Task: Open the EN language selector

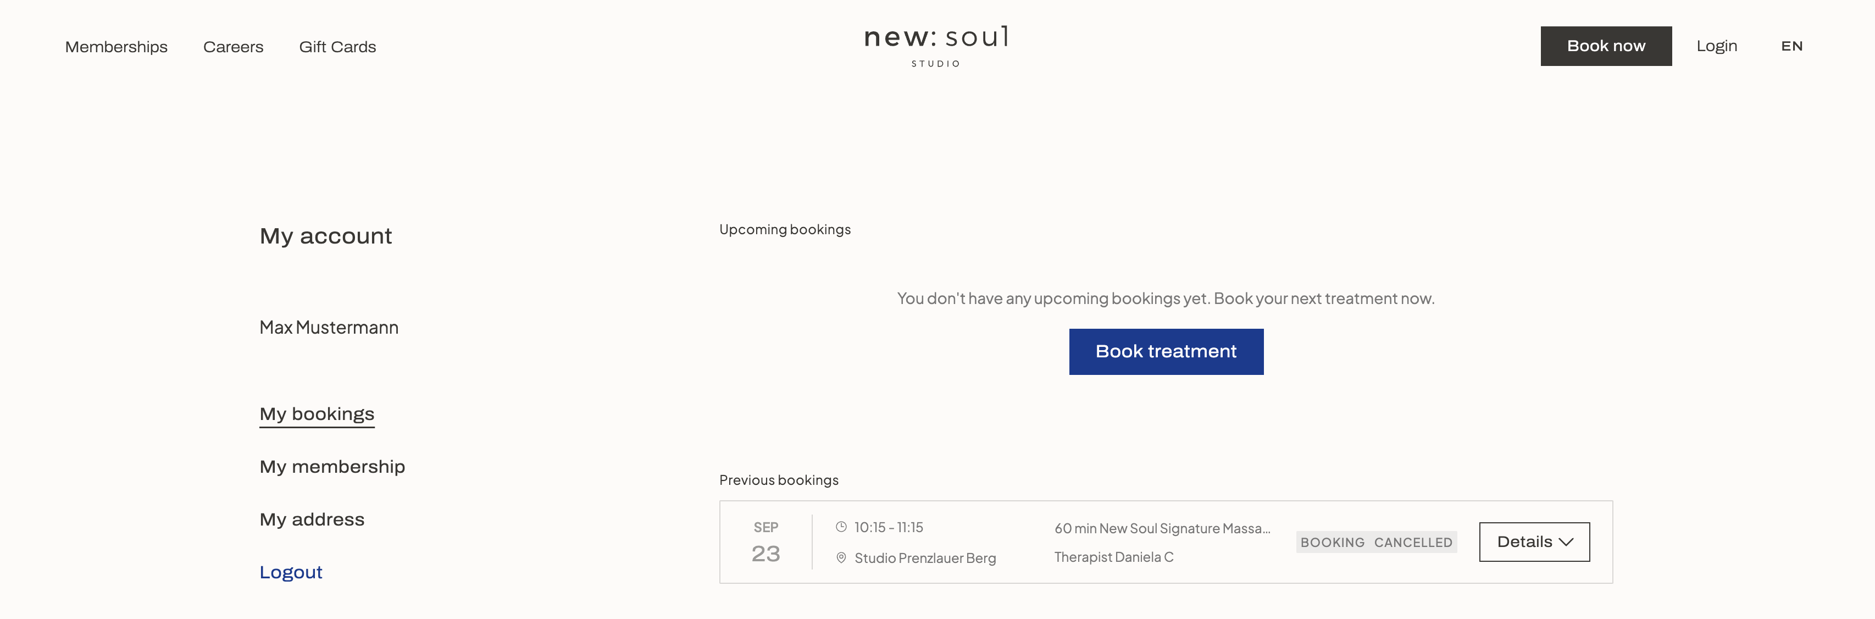Action: click(x=1791, y=46)
